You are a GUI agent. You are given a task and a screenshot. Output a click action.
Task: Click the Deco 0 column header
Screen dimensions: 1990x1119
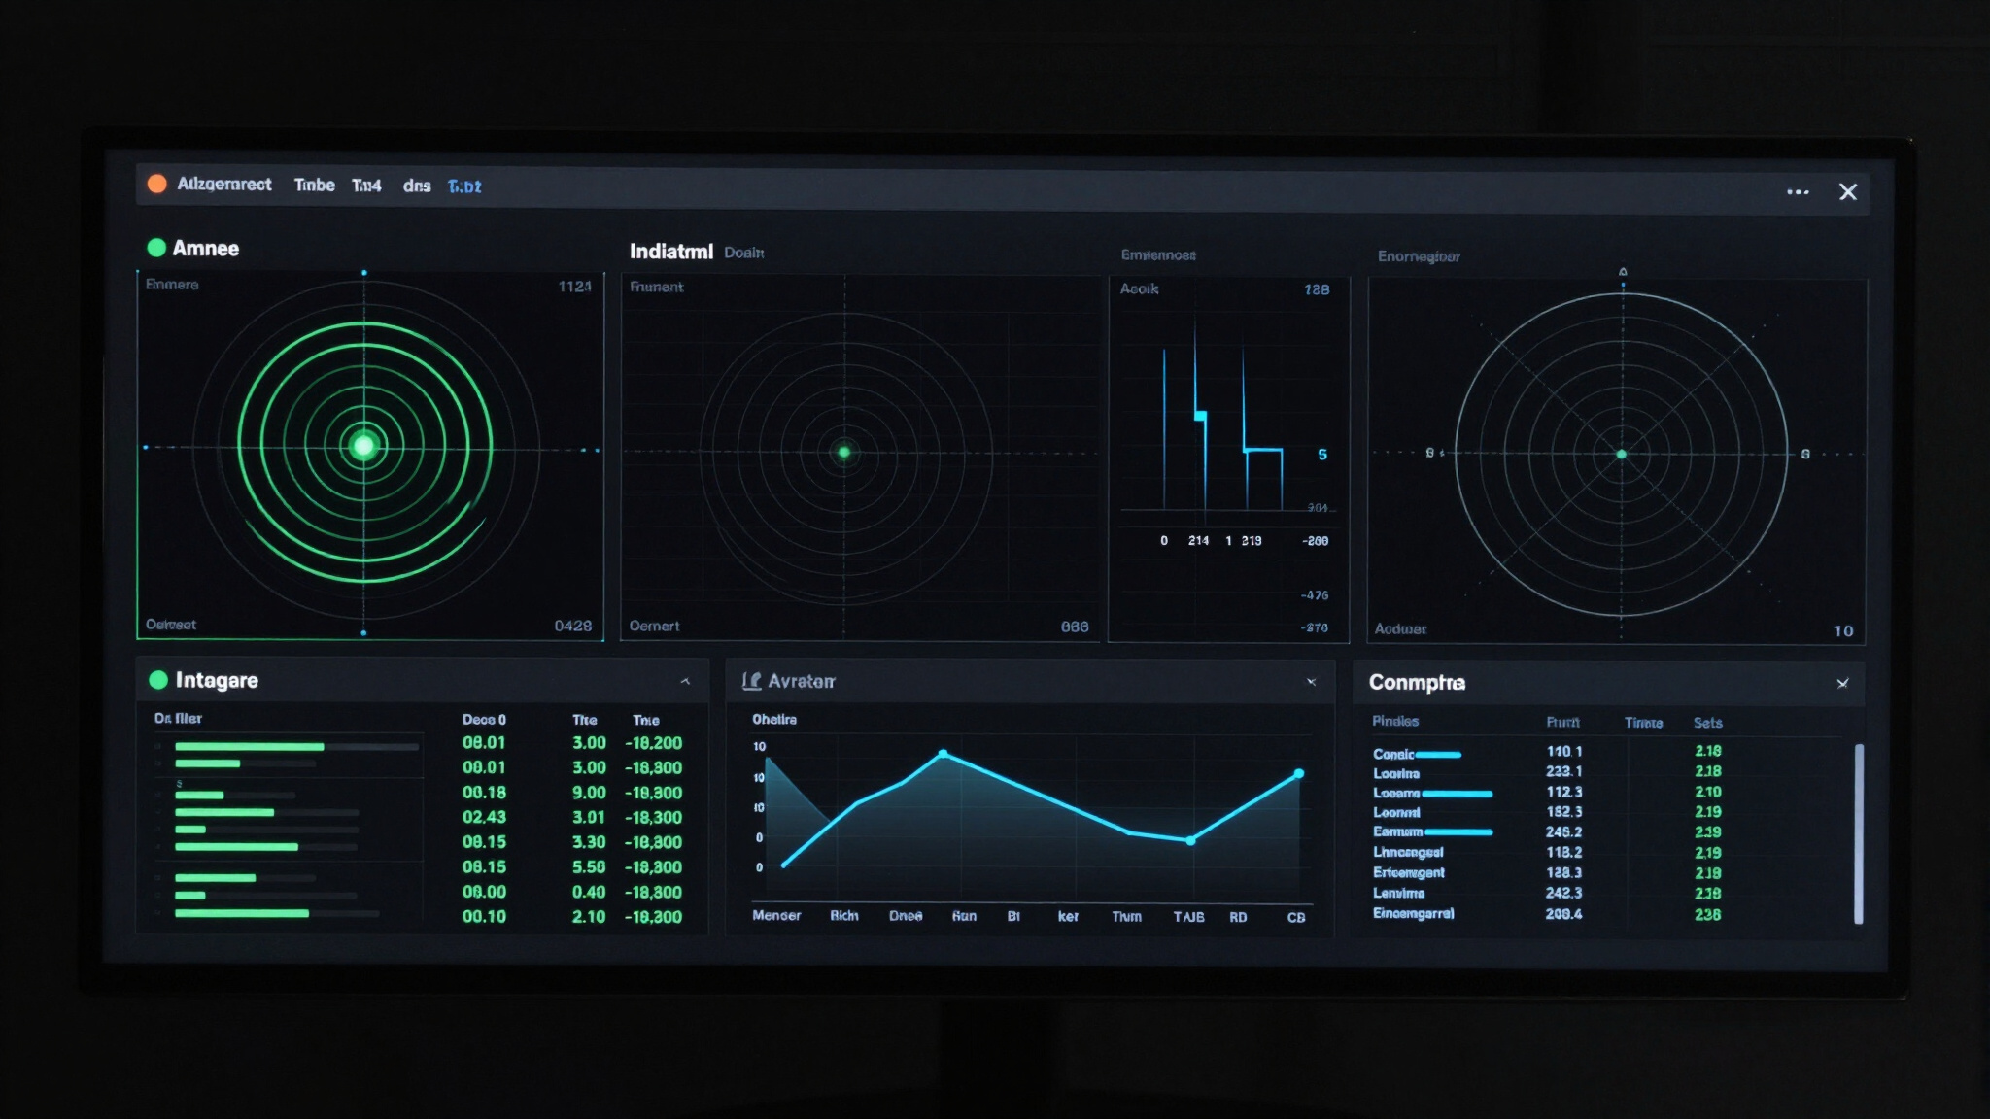(x=484, y=720)
